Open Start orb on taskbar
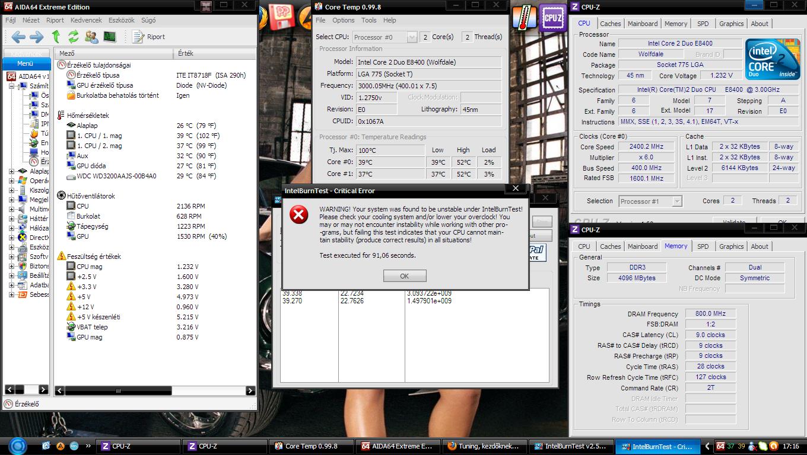The image size is (807, 455). click(x=17, y=446)
